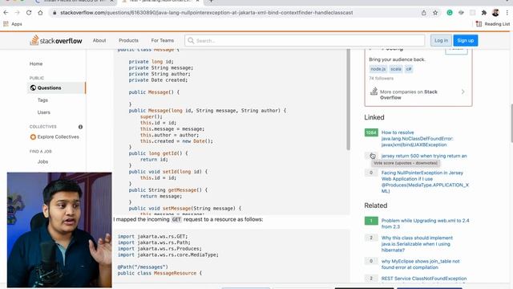Screen dimensions: 513x289
Task: Click the Collectives info icon
Action: point(80,127)
